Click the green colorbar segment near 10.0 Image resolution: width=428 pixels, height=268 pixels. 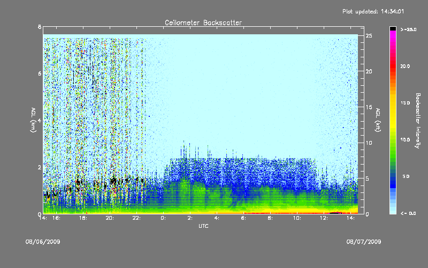[393, 140]
